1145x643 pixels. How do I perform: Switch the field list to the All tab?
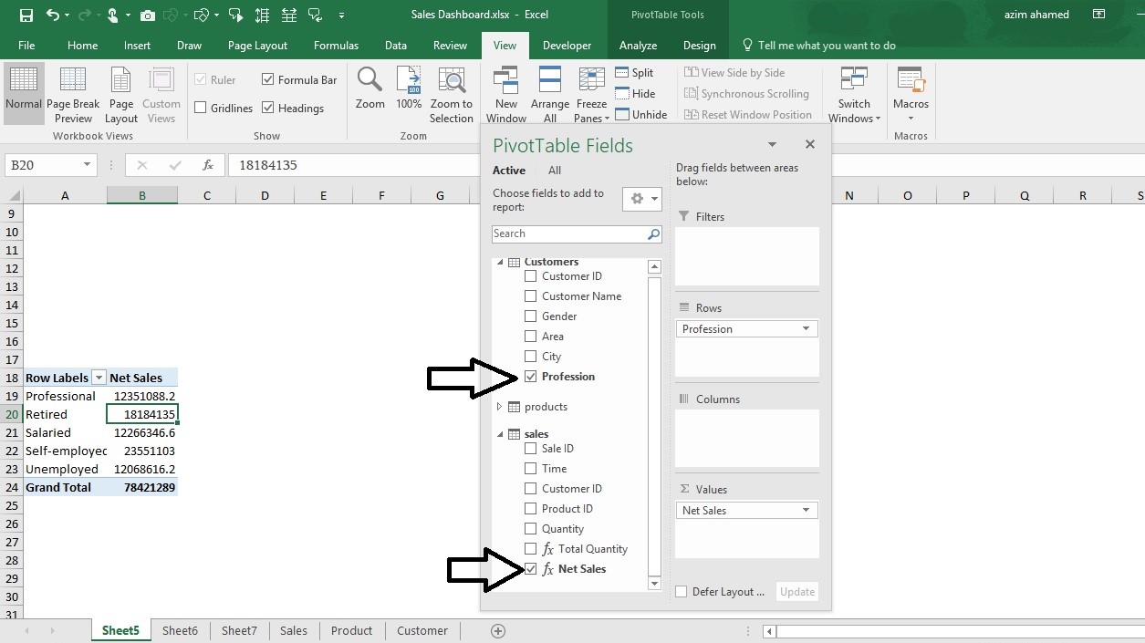point(555,171)
